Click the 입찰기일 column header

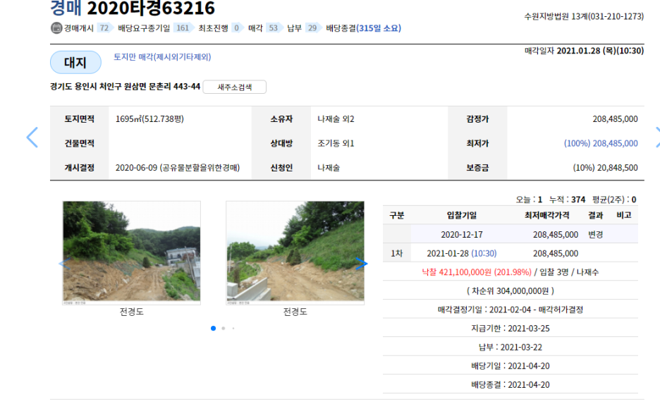462,216
